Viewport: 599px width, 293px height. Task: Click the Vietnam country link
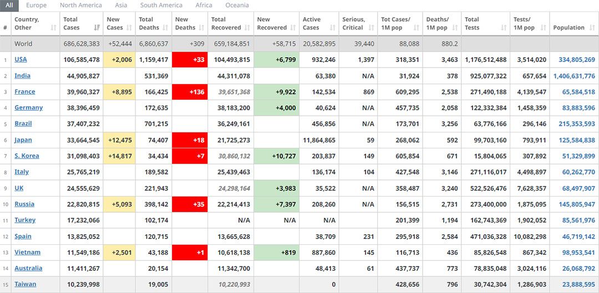coord(27,253)
